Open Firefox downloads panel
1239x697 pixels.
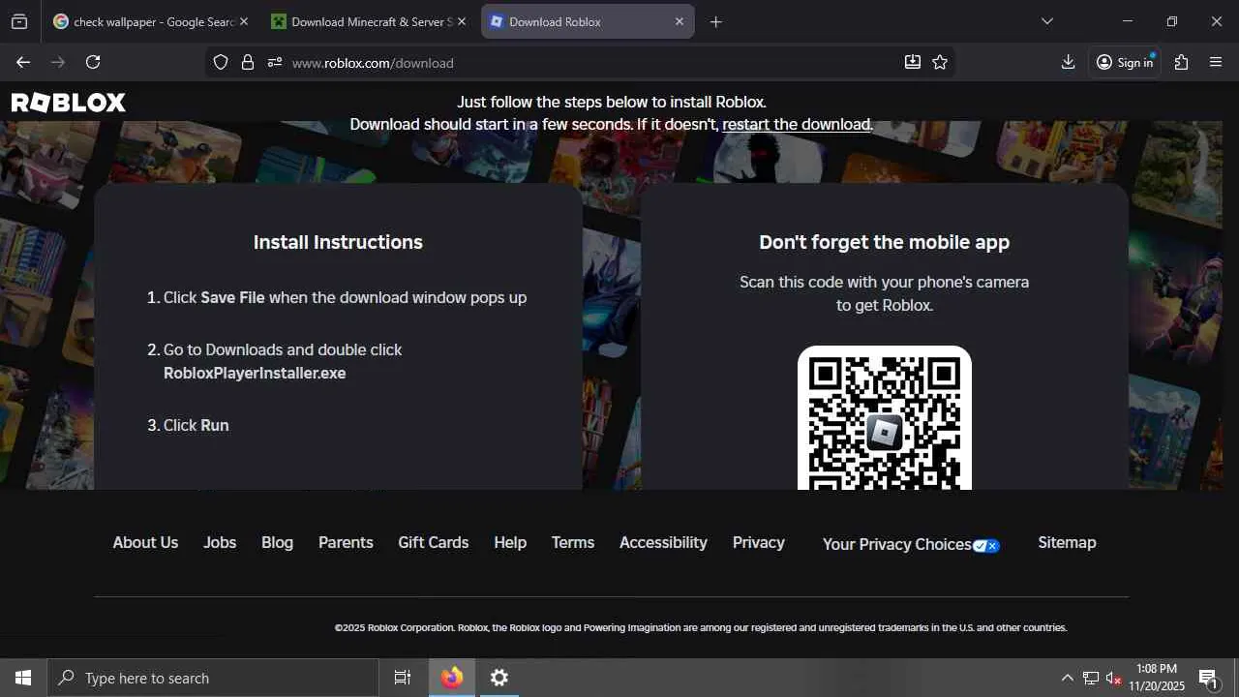tap(1068, 62)
